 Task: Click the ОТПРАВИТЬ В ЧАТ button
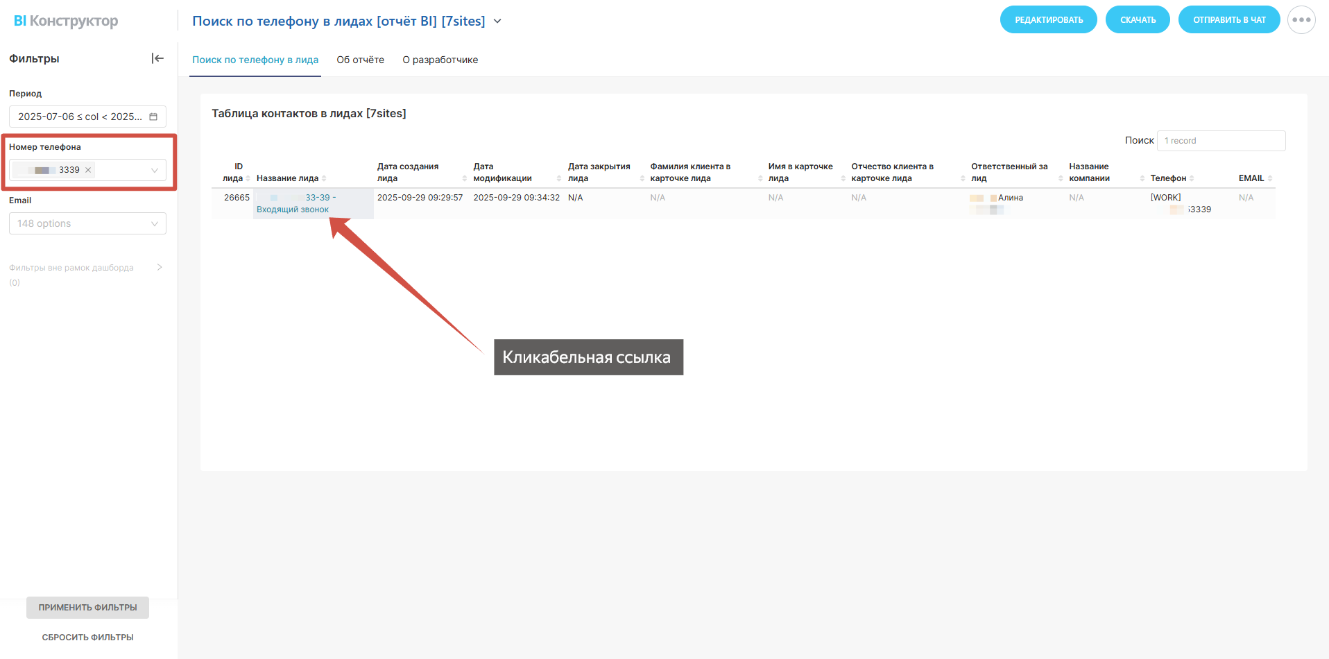click(1228, 20)
